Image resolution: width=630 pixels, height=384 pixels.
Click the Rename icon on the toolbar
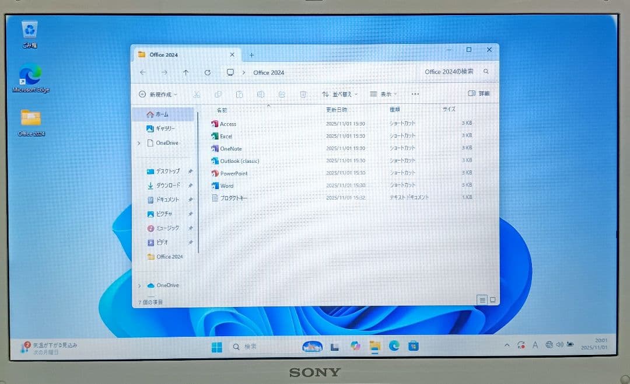tap(261, 94)
